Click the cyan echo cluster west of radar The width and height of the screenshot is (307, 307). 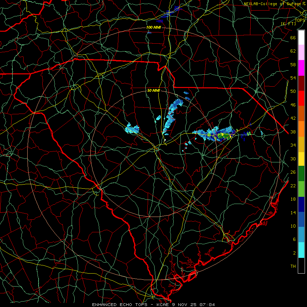point(132,129)
